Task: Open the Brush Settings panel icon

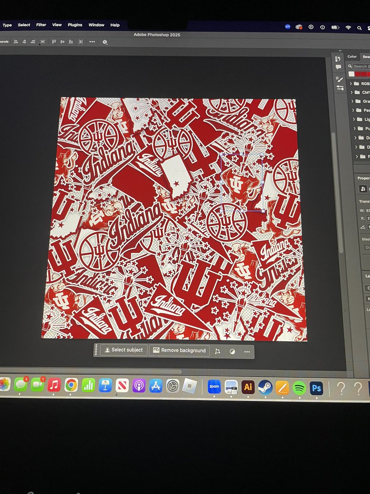Action: click(340, 79)
